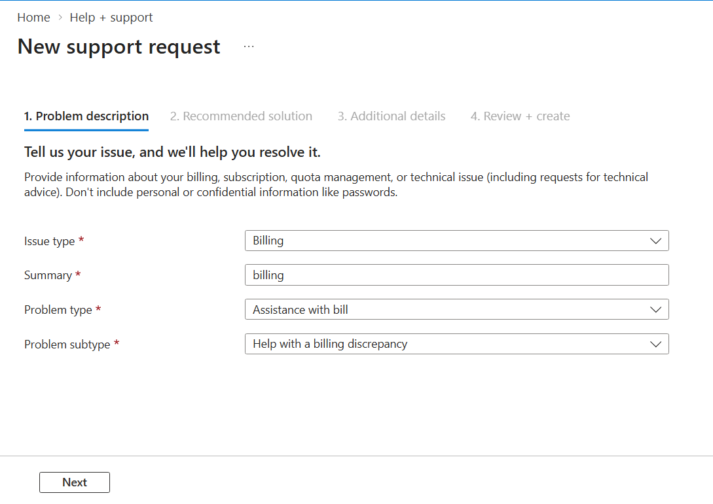Screen dimensions: 713x504
Task: Click the New support request heading
Action: coord(119,47)
